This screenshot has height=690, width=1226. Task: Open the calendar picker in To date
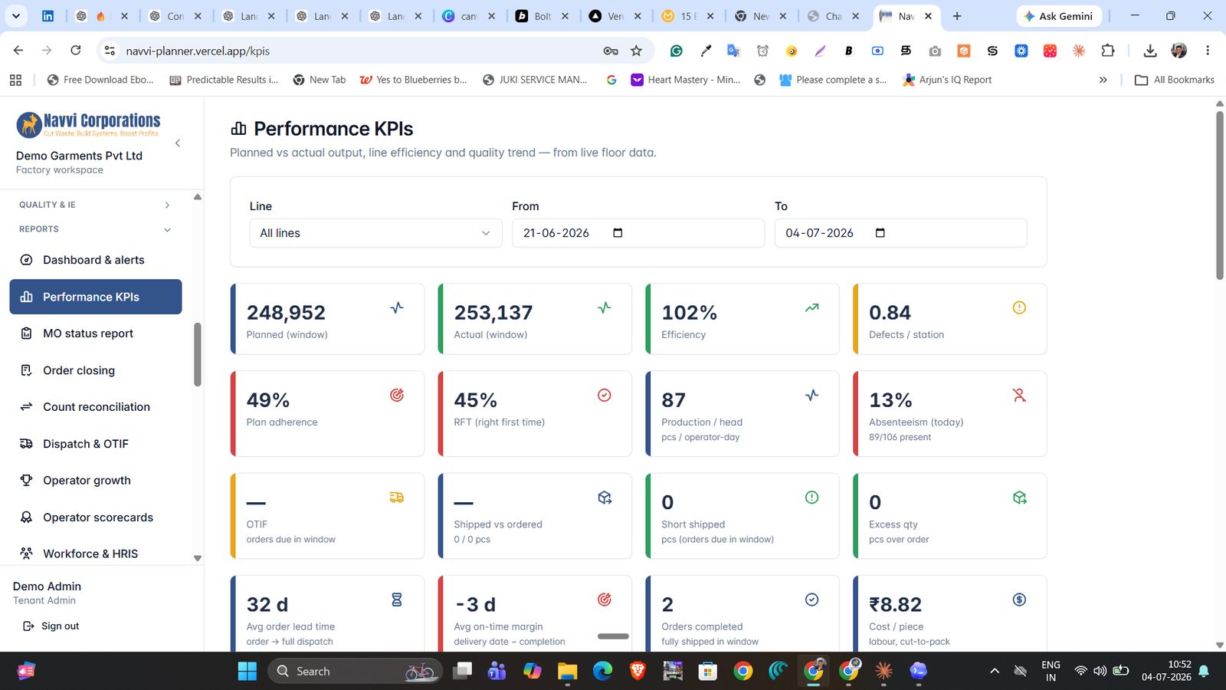click(880, 233)
